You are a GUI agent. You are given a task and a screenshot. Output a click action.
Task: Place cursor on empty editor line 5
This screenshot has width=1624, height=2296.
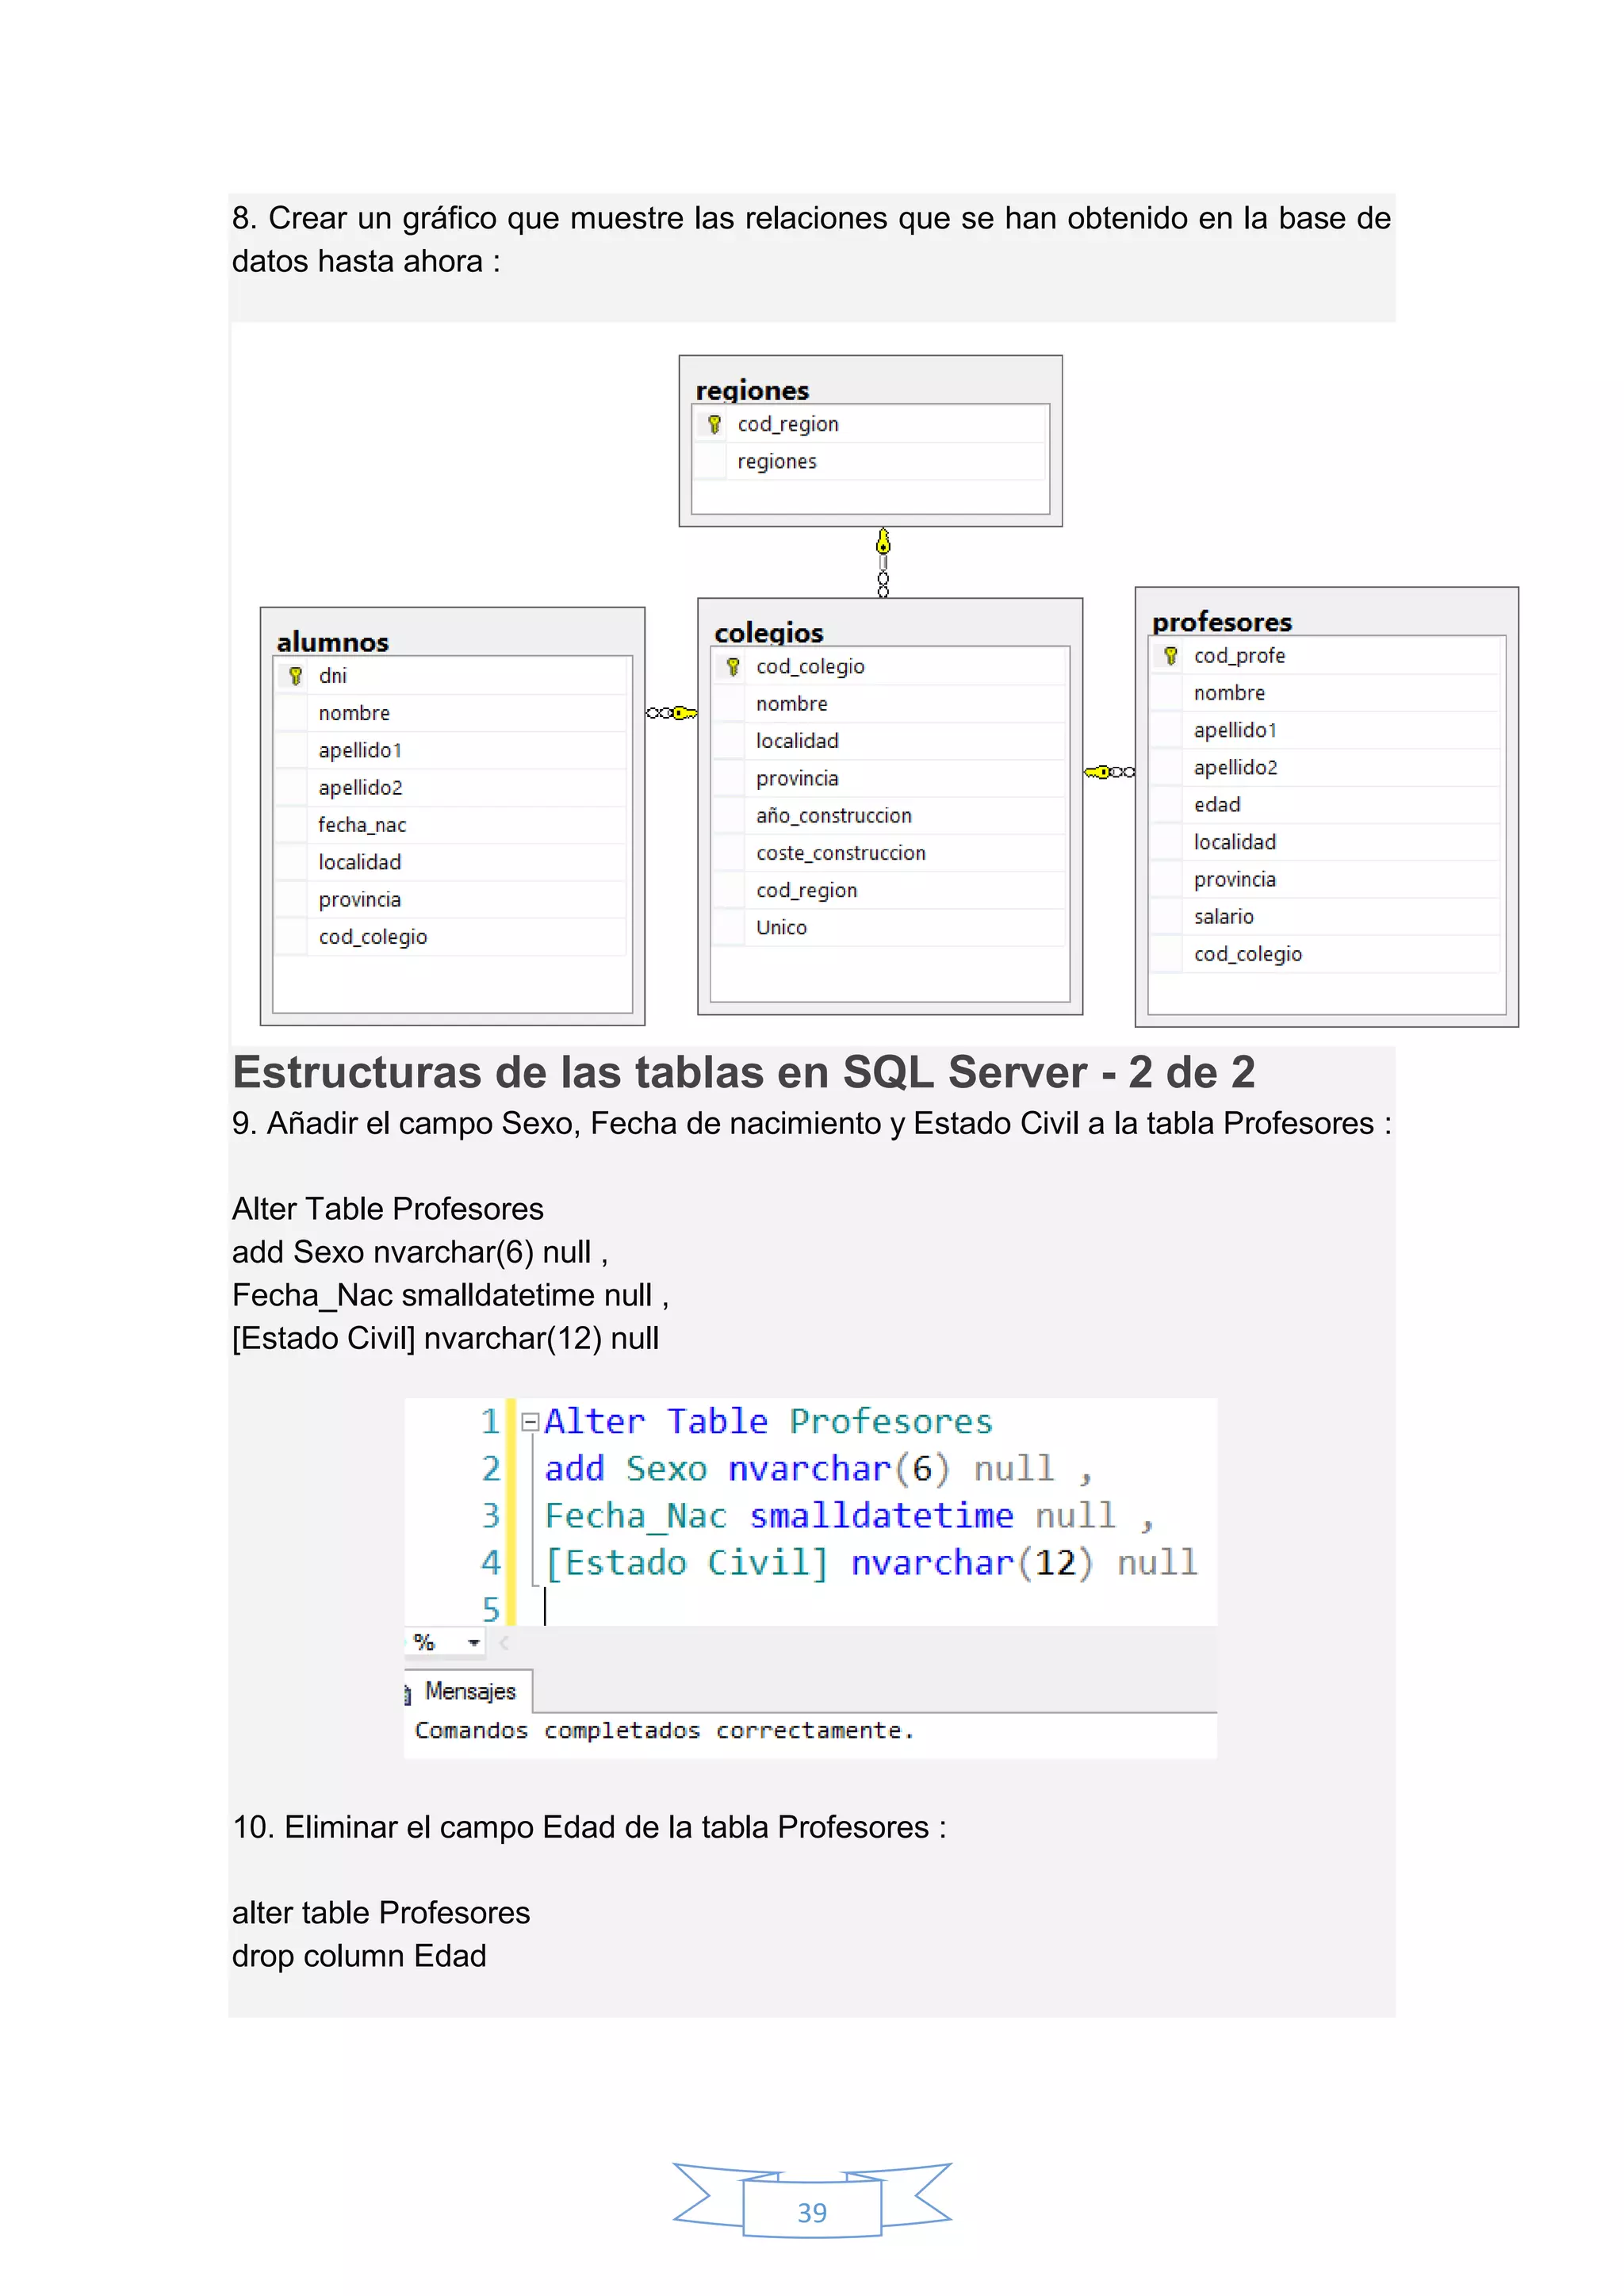coord(870,1608)
